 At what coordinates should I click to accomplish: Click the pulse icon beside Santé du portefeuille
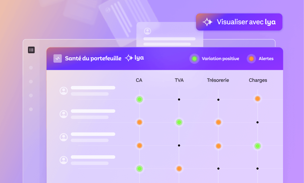[x=58, y=59]
